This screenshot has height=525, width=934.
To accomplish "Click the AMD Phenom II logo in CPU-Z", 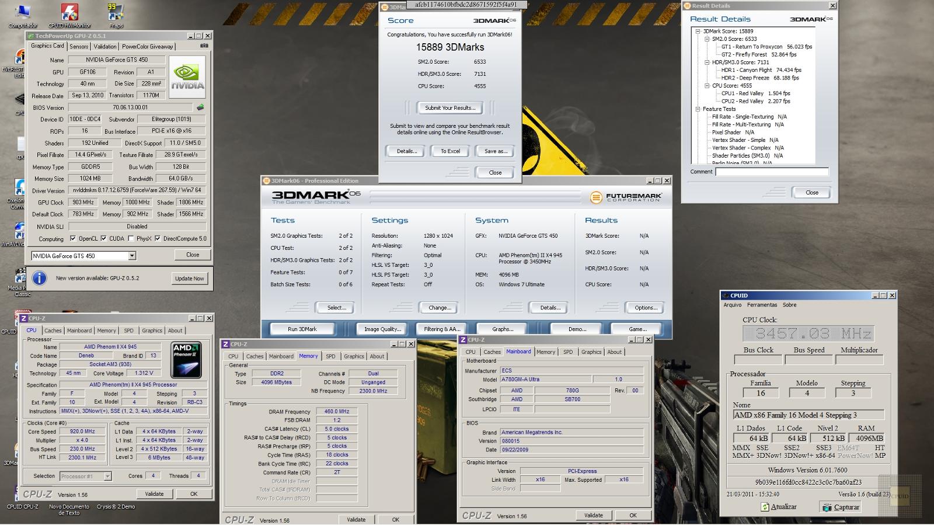I will 186,360.
